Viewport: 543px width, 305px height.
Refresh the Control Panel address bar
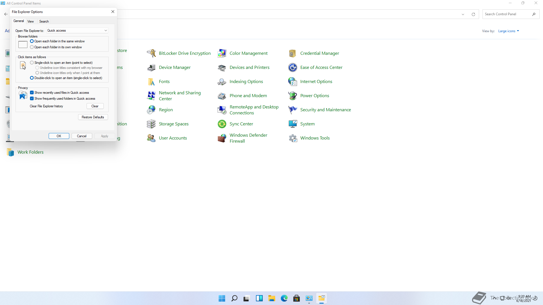473,14
